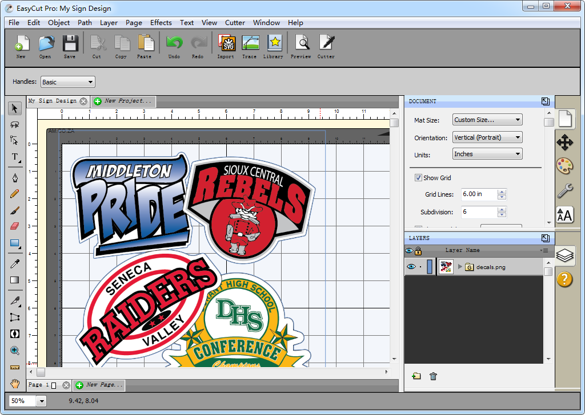This screenshot has width=585, height=415.
Task: Delete layer using the trash icon
Action: click(433, 376)
